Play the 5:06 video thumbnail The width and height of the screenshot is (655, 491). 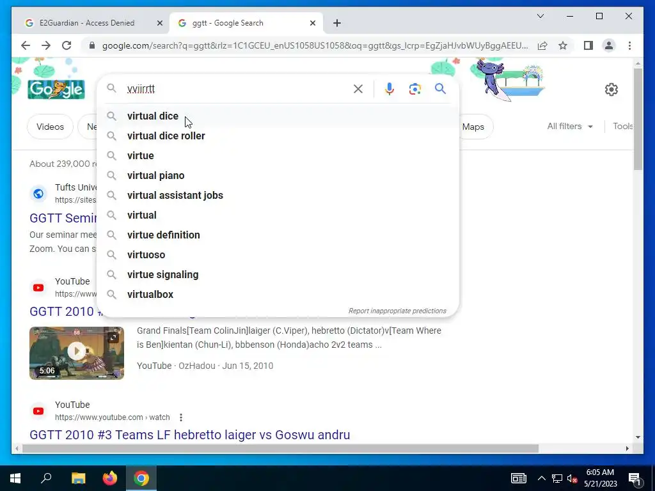(77, 353)
